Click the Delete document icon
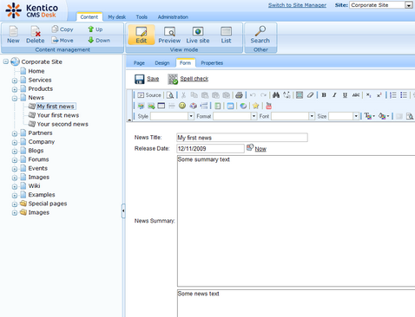The height and width of the screenshot is (317, 415). click(x=36, y=35)
